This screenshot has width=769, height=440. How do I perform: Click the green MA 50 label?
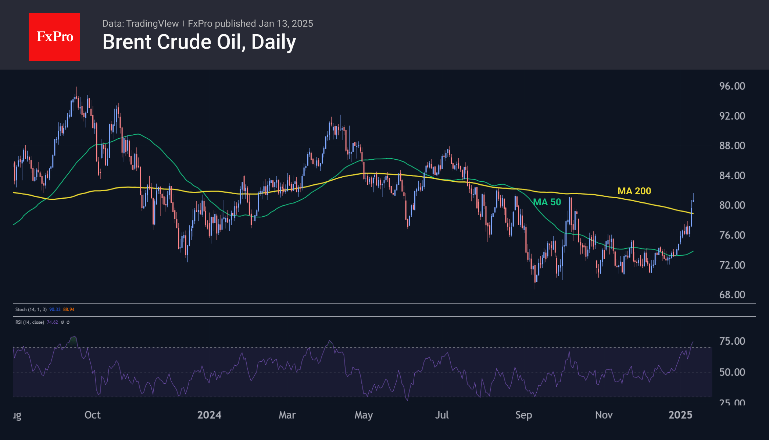click(547, 202)
